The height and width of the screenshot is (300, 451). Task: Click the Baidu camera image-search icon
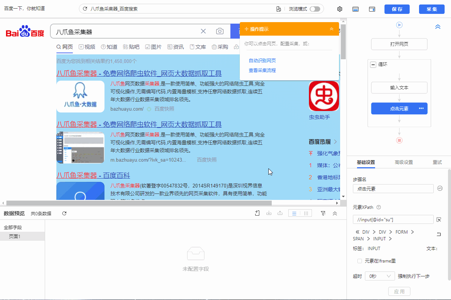pyautogui.click(x=220, y=31)
